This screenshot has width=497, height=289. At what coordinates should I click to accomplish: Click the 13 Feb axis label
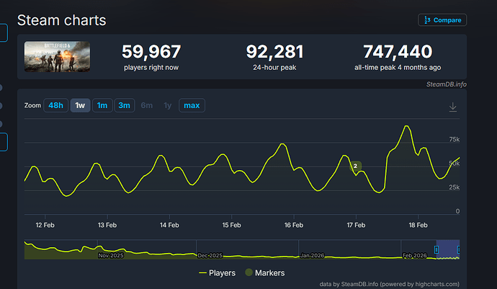pos(107,226)
